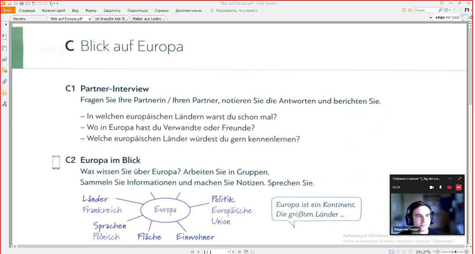Open the Security lock panel icon
This screenshot has height=254, width=475.
pos(4,93)
